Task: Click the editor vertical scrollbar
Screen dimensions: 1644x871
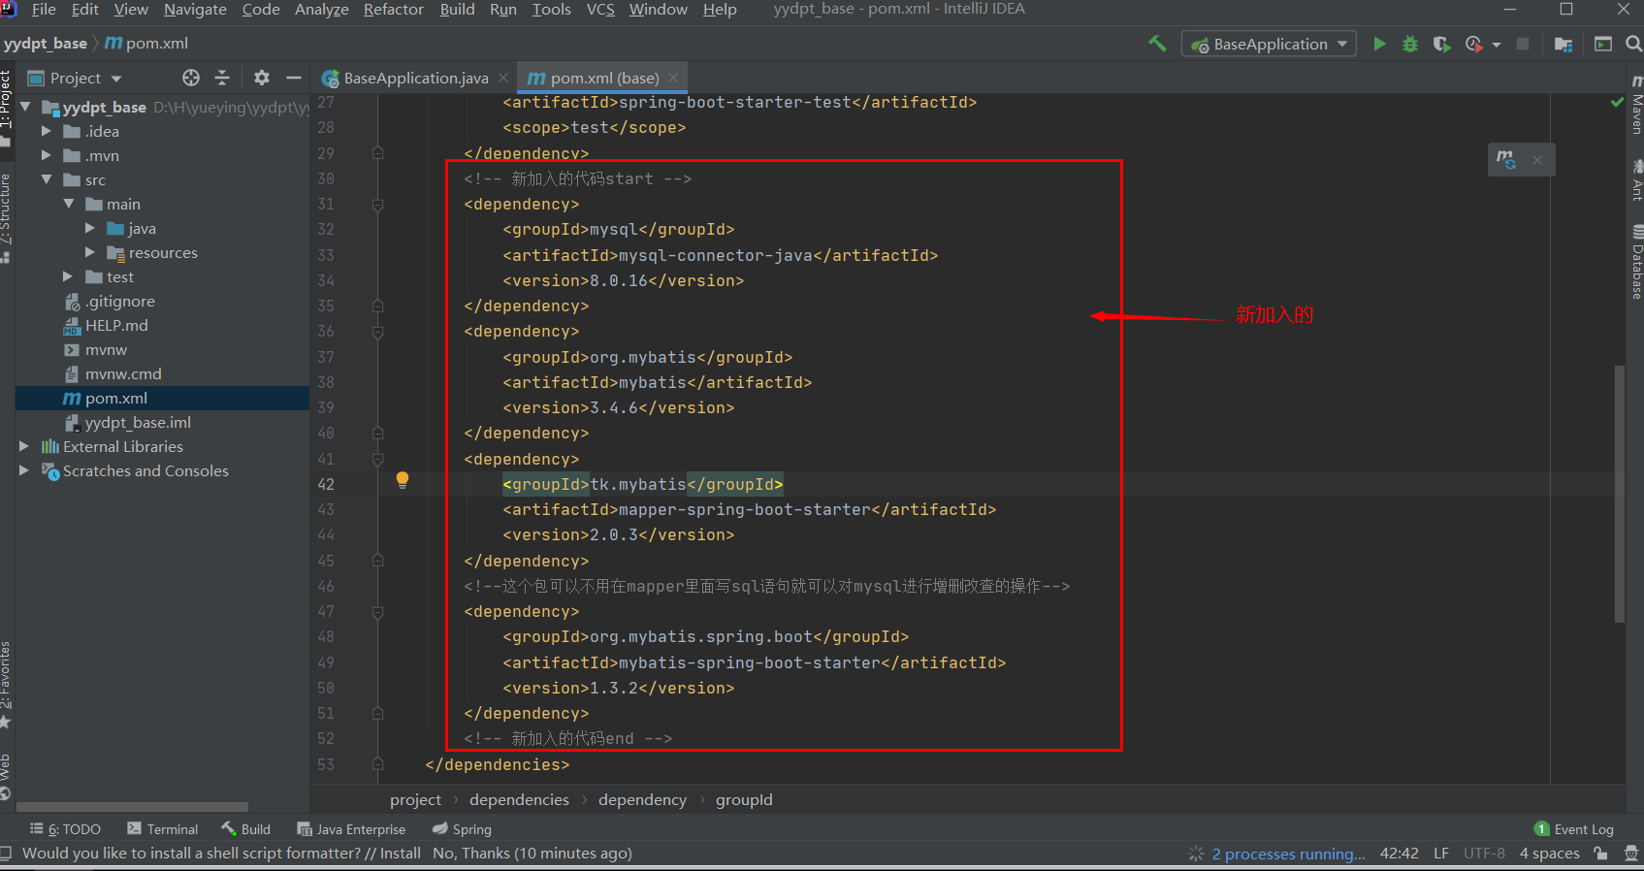Action: pos(1619,494)
